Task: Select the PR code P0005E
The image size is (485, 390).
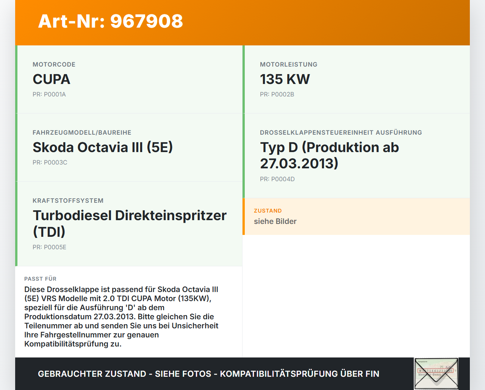Action: pyautogui.click(x=50, y=247)
